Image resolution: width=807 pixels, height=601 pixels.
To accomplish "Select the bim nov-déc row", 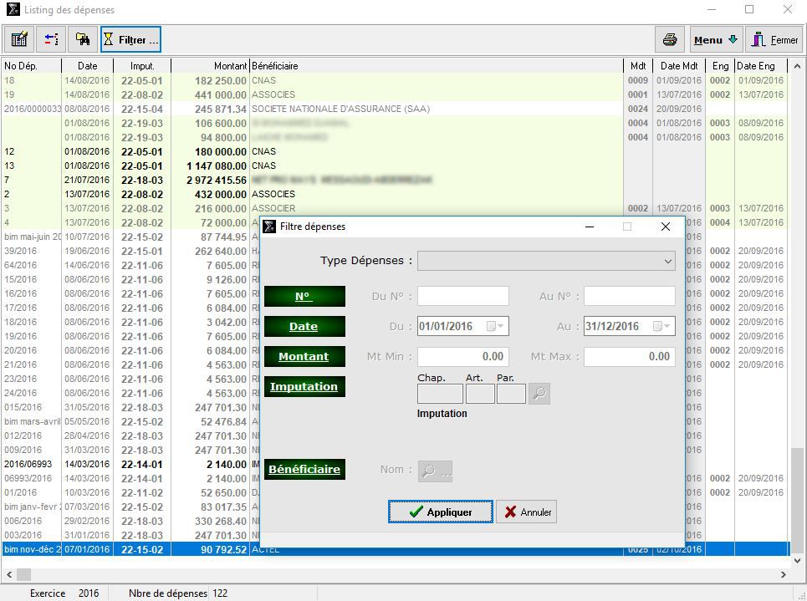I will pyautogui.click(x=396, y=549).
